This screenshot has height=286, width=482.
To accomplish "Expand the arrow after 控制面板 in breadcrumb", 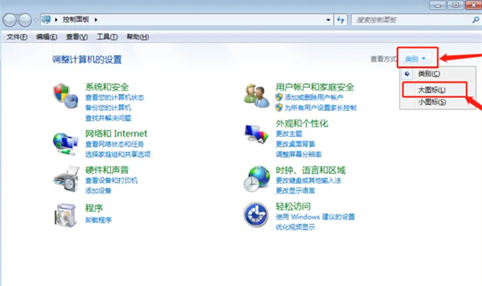I will tap(96, 20).
